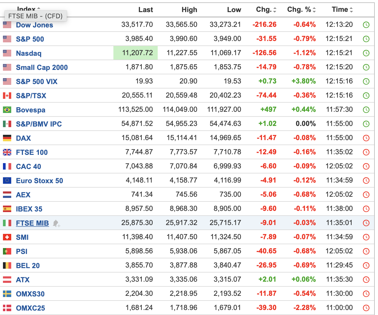Open the FTSE MIB index page
Viewport: 378px width, 315px height.
point(32,223)
